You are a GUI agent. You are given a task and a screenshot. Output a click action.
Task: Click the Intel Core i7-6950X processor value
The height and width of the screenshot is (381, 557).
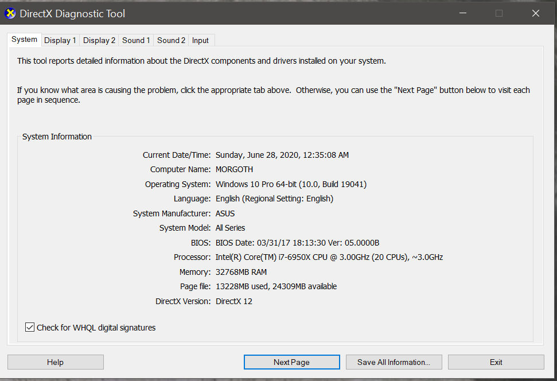(329, 257)
